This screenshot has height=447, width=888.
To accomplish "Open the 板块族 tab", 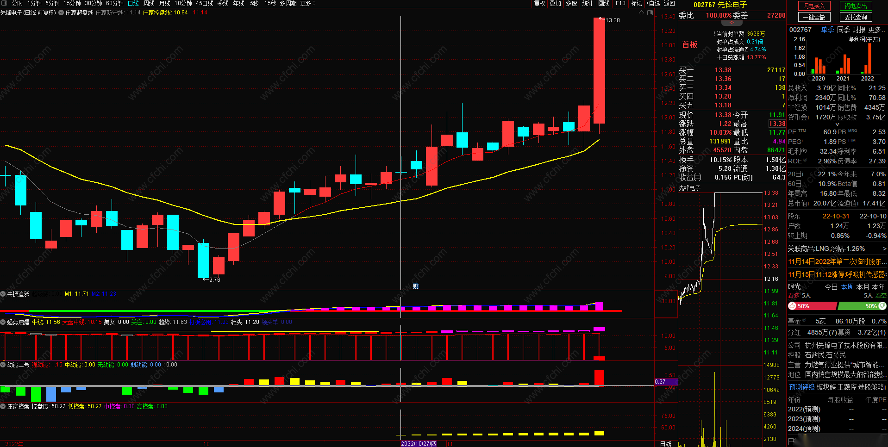I will 826,387.
